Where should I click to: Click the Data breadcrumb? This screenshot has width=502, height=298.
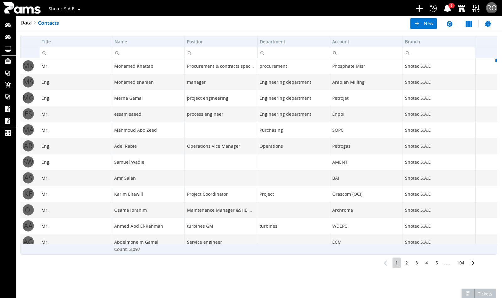(x=26, y=23)
